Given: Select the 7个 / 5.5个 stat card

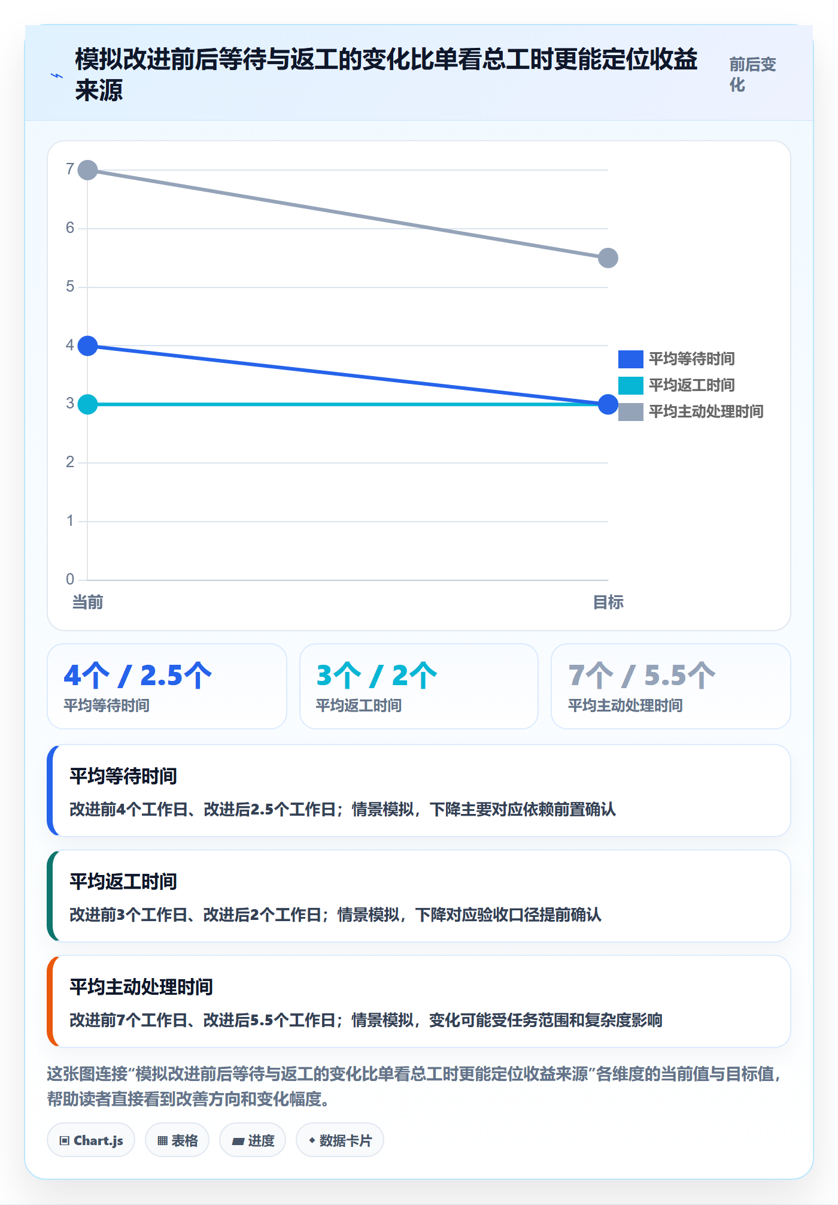Looking at the screenshot, I should (x=671, y=686).
